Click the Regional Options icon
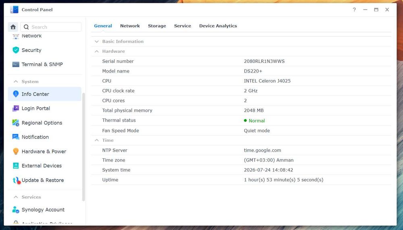403x230 pixels. coord(16,122)
